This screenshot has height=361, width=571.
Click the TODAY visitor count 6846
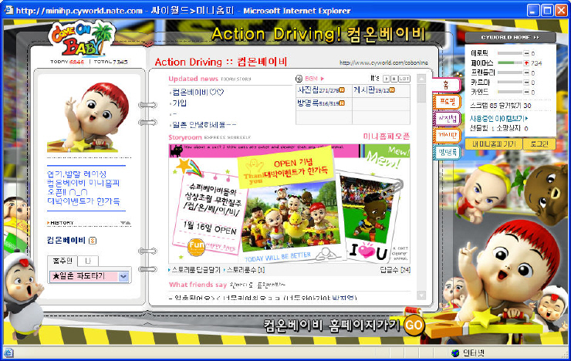coord(76,62)
